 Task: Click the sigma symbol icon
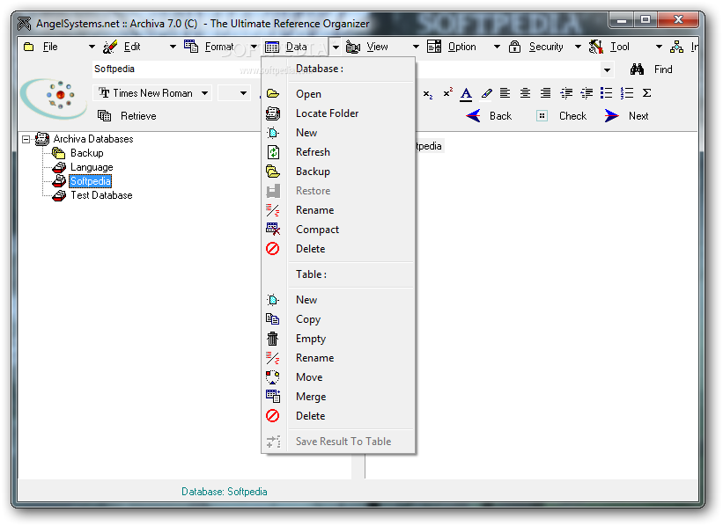tap(647, 93)
